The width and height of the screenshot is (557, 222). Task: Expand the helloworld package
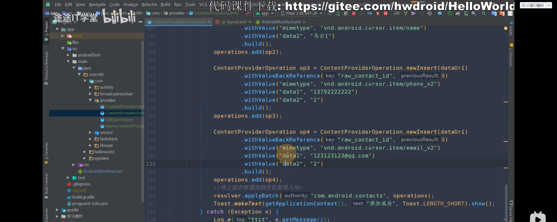pos(85,152)
